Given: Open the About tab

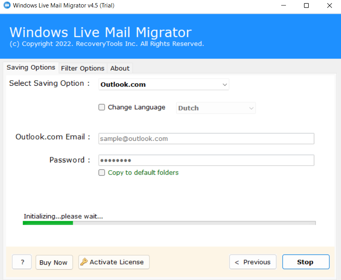Looking at the screenshot, I should pos(120,68).
